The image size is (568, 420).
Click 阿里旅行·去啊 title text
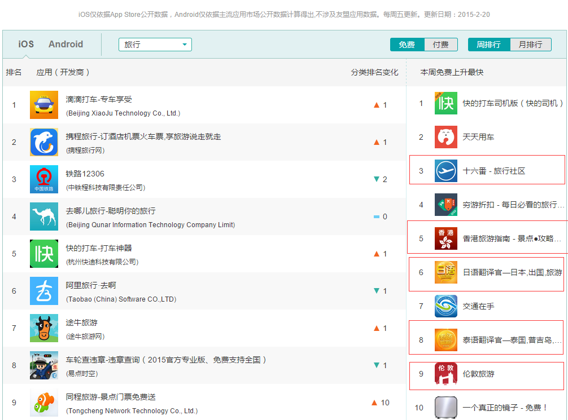click(x=91, y=285)
